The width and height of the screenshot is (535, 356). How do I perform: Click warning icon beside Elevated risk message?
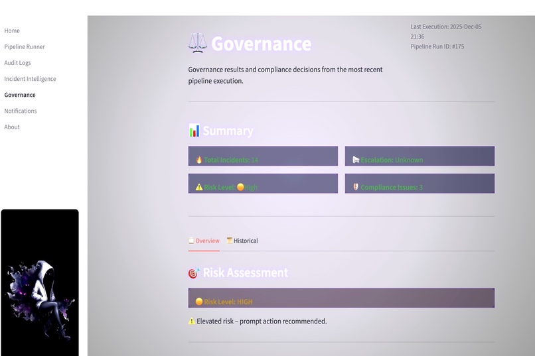[x=192, y=321]
